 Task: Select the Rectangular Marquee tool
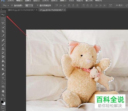coord(3,19)
